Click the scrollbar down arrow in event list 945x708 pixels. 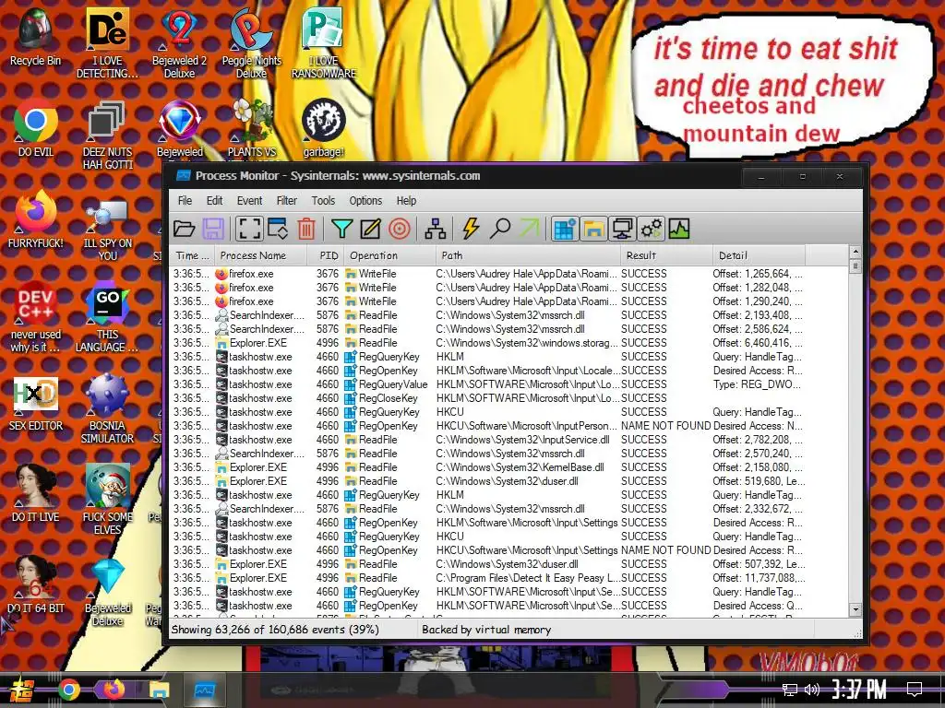[x=855, y=610]
